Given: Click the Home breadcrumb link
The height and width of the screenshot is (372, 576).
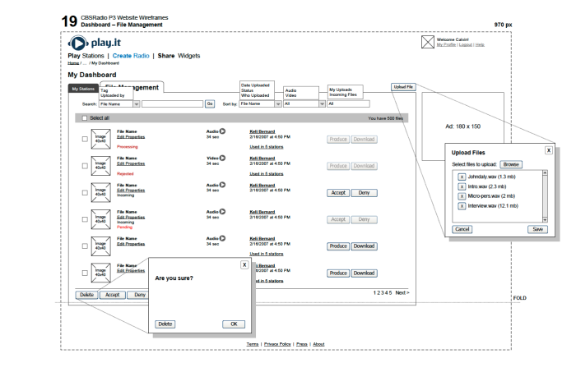Looking at the screenshot, I should (73, 63).
